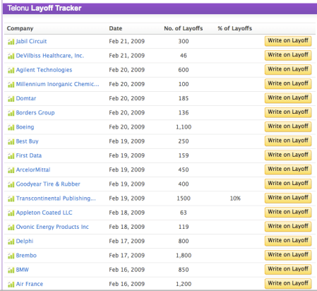Click Write on Layoff for Millennium Inorganic
The image size is (317, 291).
[x=288, y=84]
